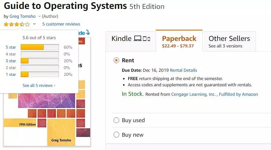The image size is (271, 150).
Task: Click the 1 star rating link
Action: pos(11,74)
